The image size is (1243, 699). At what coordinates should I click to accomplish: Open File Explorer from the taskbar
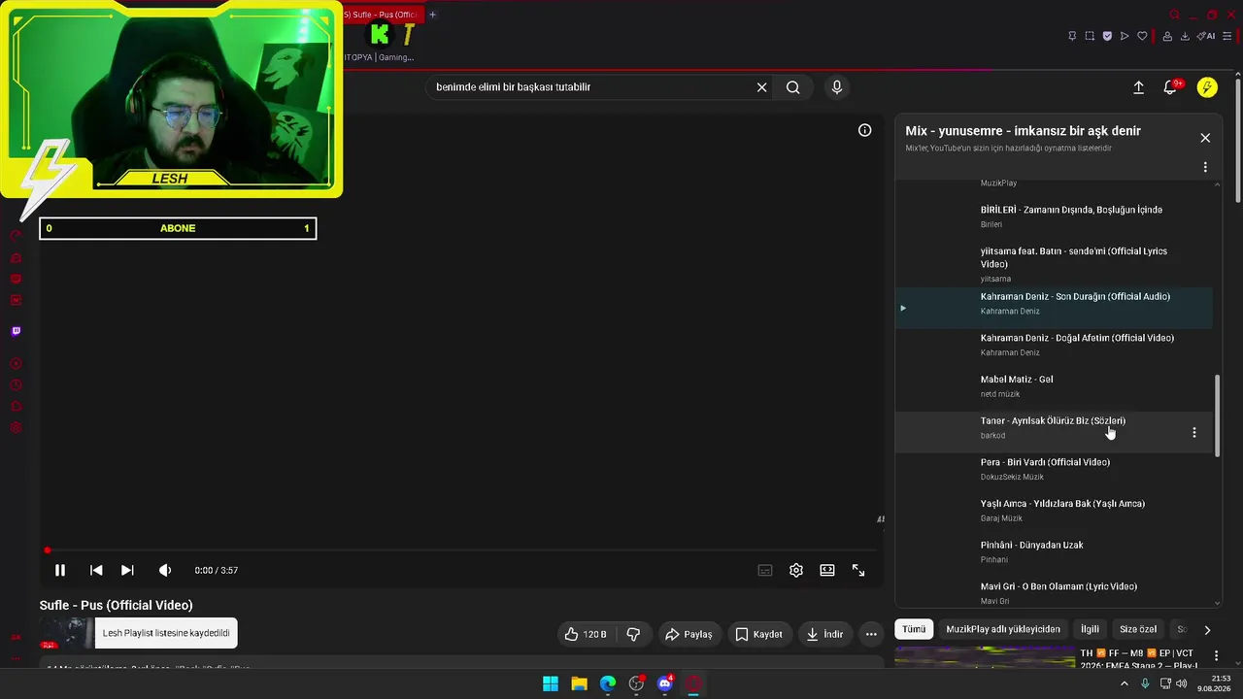click(579, 683)
